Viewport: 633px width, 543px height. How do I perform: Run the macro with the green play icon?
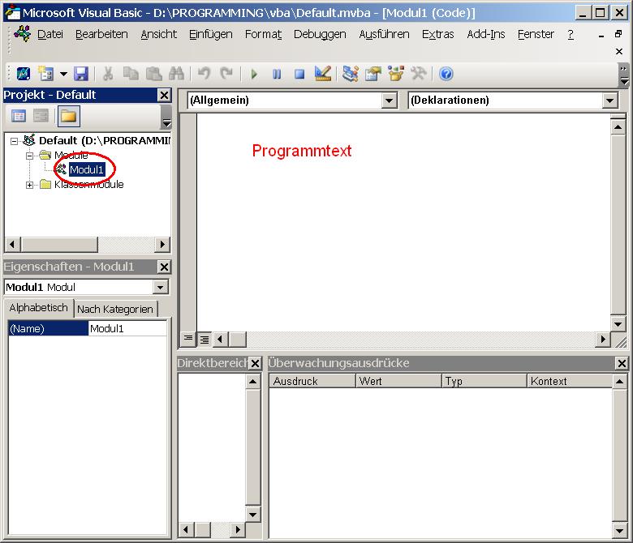click(x=254, y=74)
